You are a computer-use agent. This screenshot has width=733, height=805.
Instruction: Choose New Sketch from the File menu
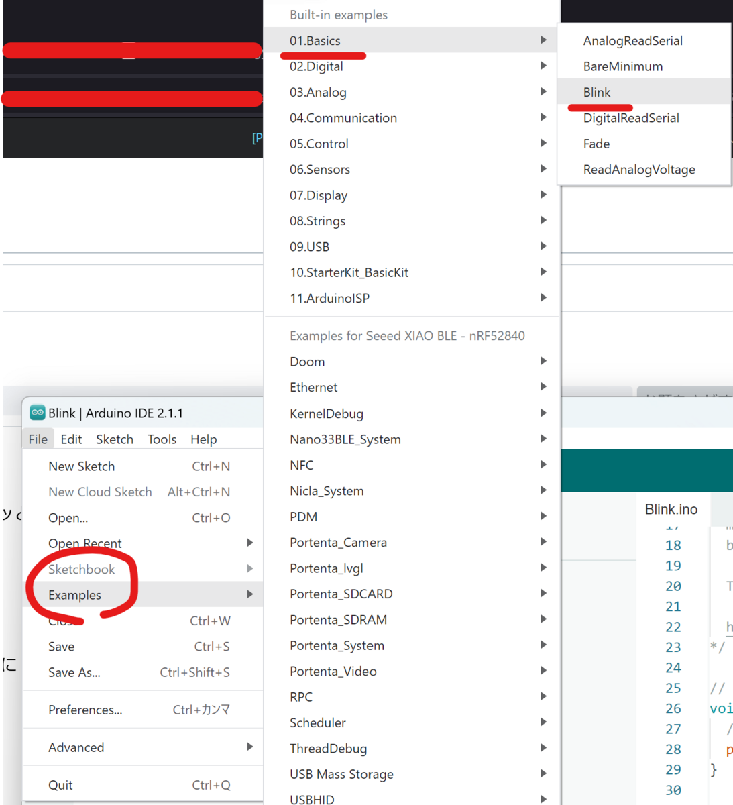coord(143,466)
